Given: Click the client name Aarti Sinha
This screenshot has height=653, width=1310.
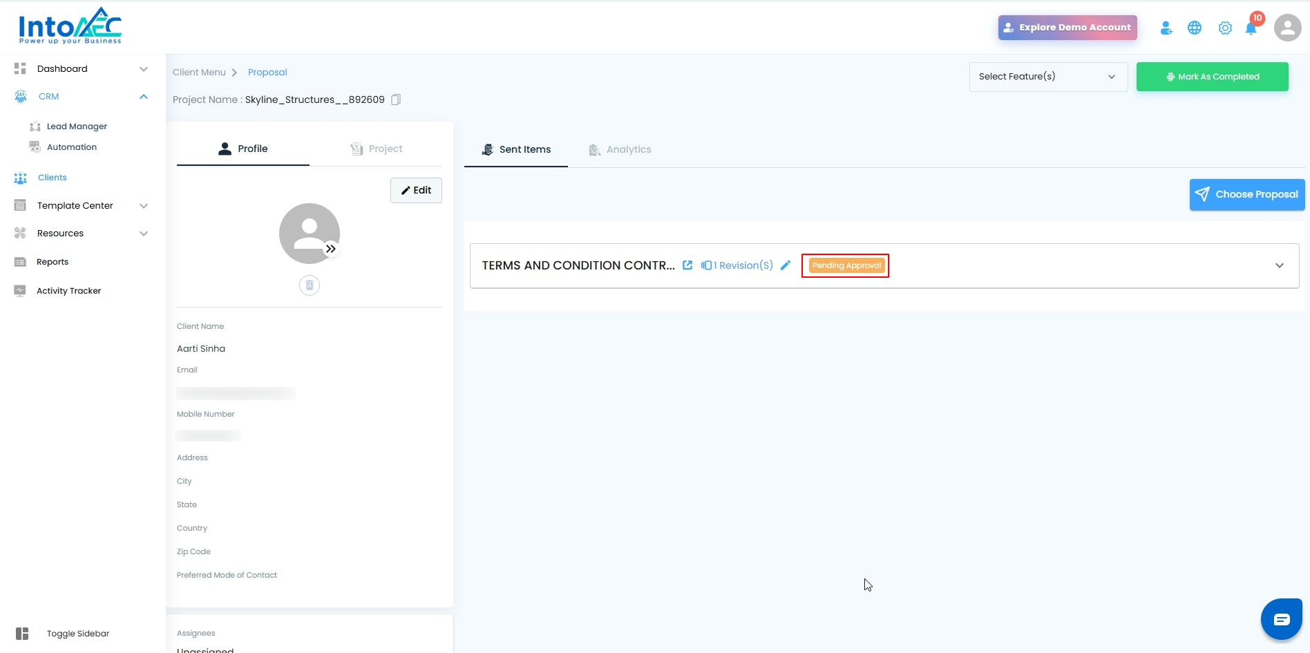Looking at the screenshot, I should point(201,349).
